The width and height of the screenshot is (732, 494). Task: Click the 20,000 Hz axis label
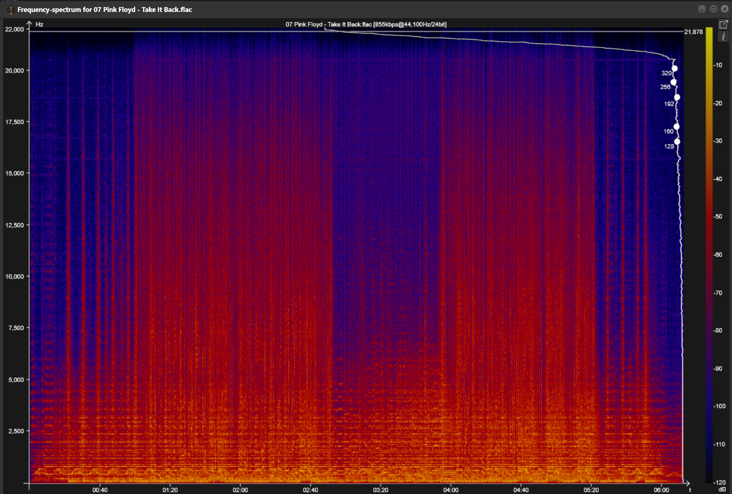14,71
